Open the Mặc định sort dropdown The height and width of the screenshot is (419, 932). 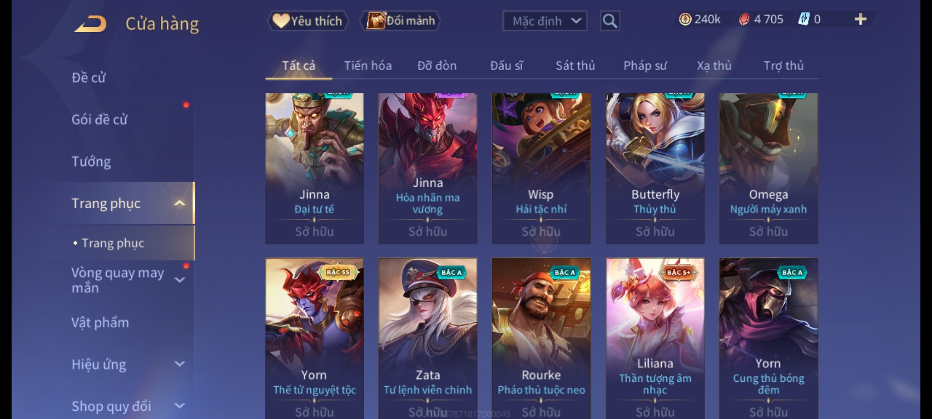pyautogui.click(x=545, y=21)
